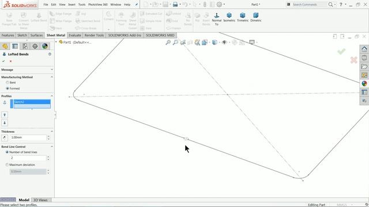Click the Thickness 1.00mm input field
The height and width of the screenshot is (207, 369).
point(28,137)
